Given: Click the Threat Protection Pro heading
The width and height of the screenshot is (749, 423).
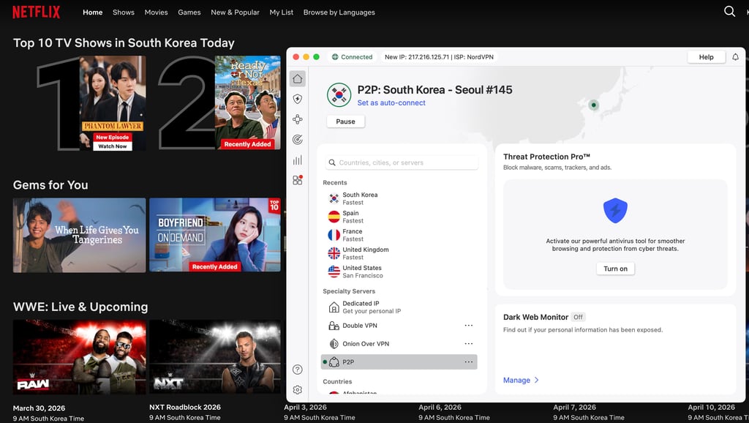Looking at the screenshot, I should pyautogui.click(x=546, y=157).
